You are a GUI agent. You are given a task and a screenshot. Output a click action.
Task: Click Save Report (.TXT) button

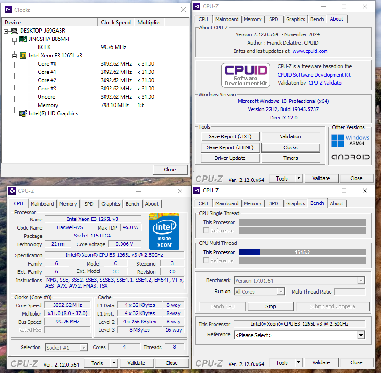tap(230, 136)
